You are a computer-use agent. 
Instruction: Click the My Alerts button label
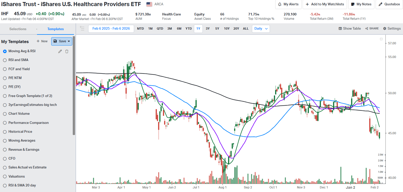(x=291, y=4)
